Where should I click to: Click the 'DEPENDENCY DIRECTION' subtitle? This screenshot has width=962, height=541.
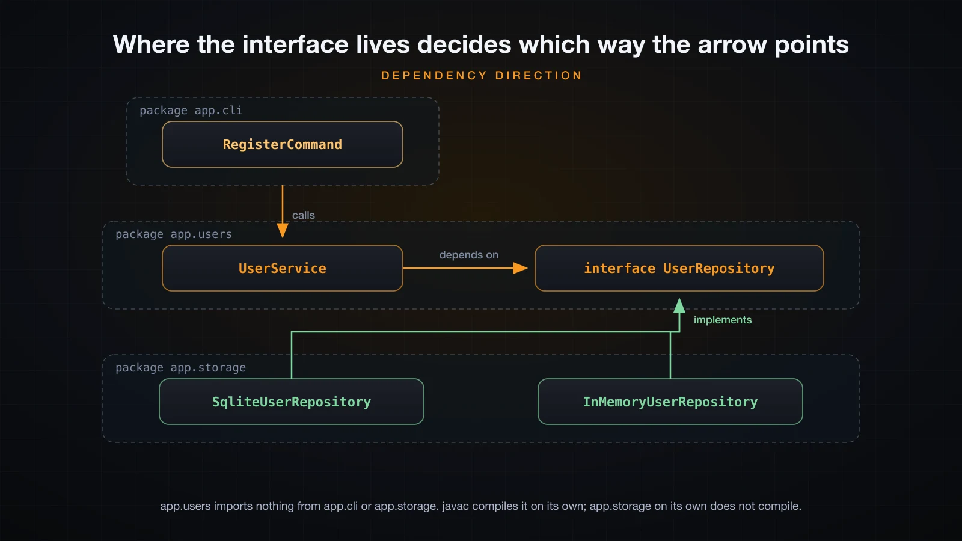[482, 76]
